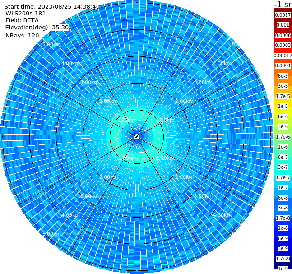Click the 3e-7 colorbar tick label
This screenshot has height=274, width=292.
[x=283, y=167]
